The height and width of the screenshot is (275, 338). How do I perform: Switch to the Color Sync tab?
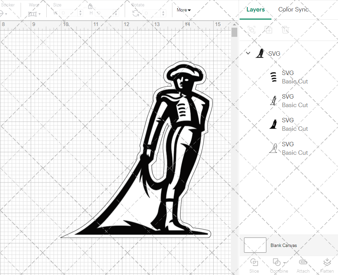click(x=293, y=9)
